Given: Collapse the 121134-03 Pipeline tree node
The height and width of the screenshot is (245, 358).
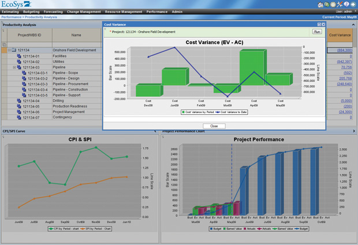Looking at the screenshot, I should (13, 67).
